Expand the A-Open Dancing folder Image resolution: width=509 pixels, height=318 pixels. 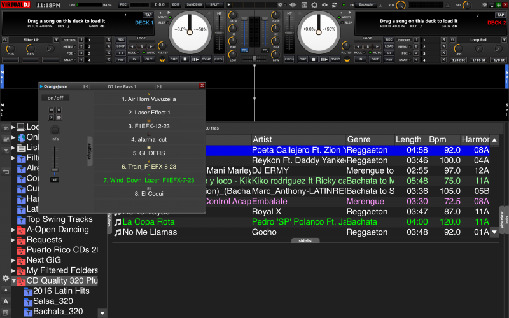point(13,230)
